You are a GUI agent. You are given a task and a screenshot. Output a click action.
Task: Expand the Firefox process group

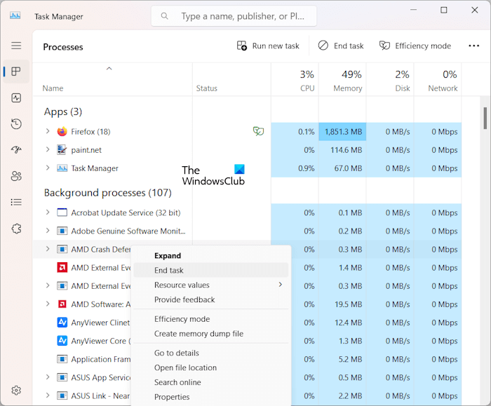coord(48,132)
